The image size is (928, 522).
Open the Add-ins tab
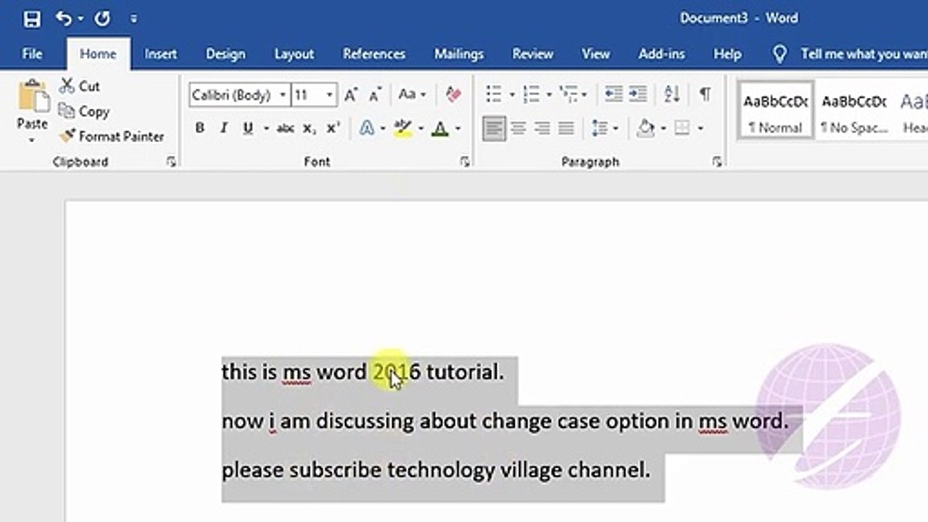pyautogui.click(x=661, y=54)
